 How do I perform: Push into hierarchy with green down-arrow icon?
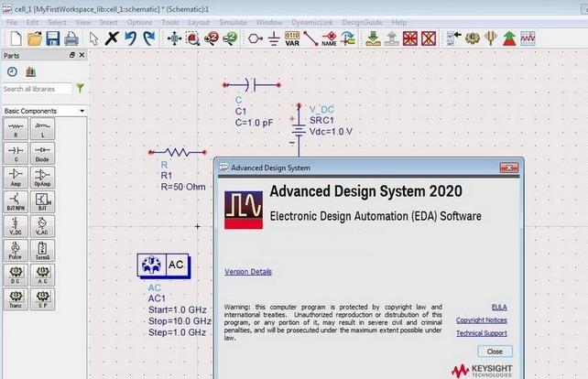pos(373,38)
